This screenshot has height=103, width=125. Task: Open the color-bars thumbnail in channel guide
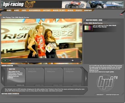tap(88, 28)
